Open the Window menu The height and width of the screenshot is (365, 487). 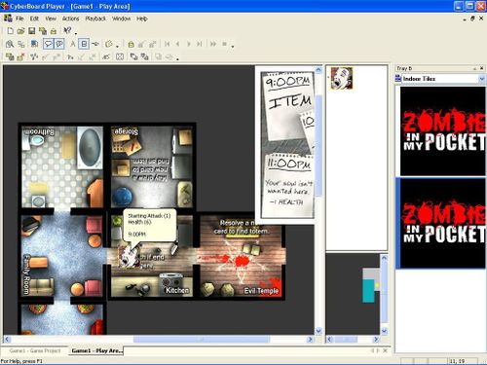(x=121, y=18)
